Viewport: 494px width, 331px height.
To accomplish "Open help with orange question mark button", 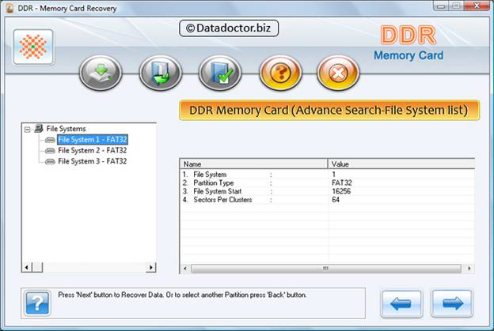I will [x=280, y=73].
